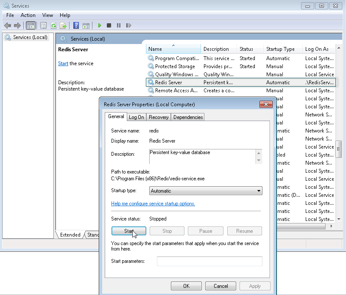Viewport: 346px width, 295px height.
Task: Open the Startup type dropdown
Action: [x=206, y=191]
